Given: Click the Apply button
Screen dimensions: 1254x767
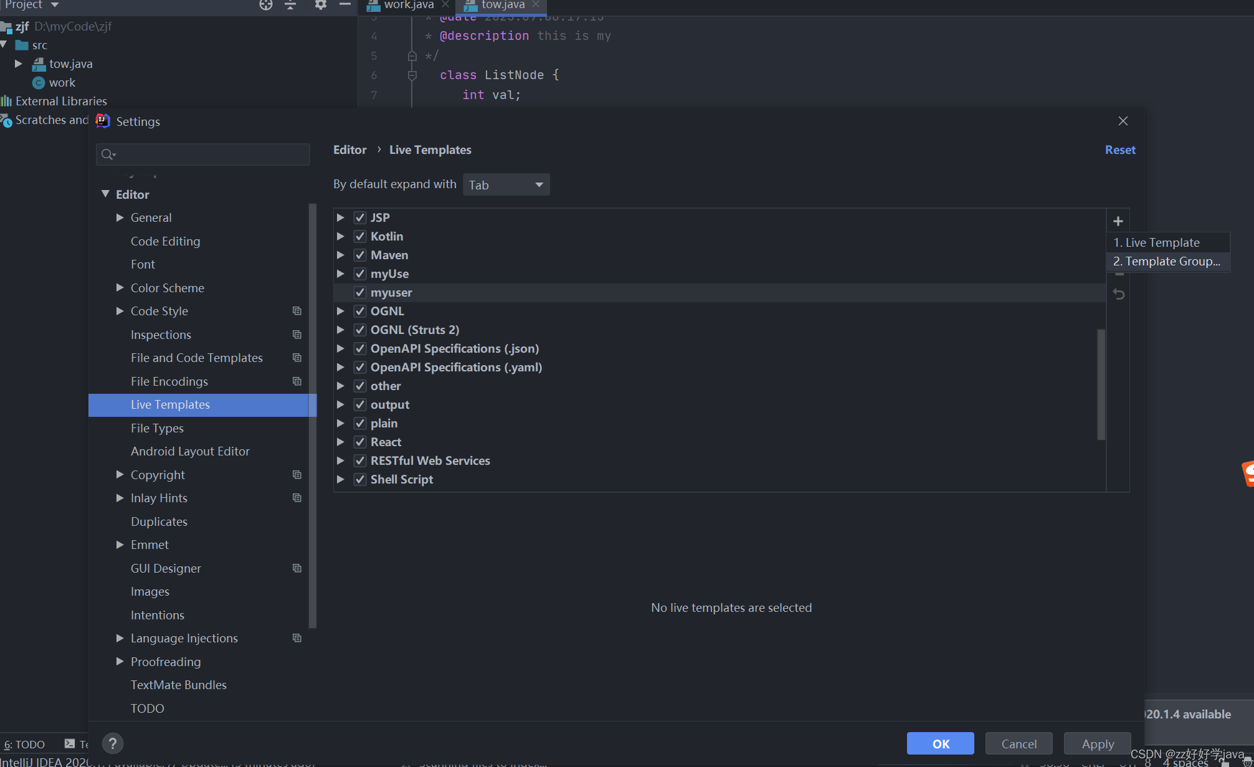Looking at the screenshot, I should [x=1097, y=743].
